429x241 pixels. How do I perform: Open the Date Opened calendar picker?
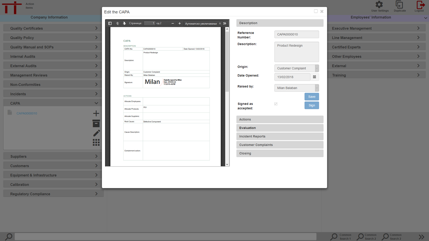coord(315,77)
